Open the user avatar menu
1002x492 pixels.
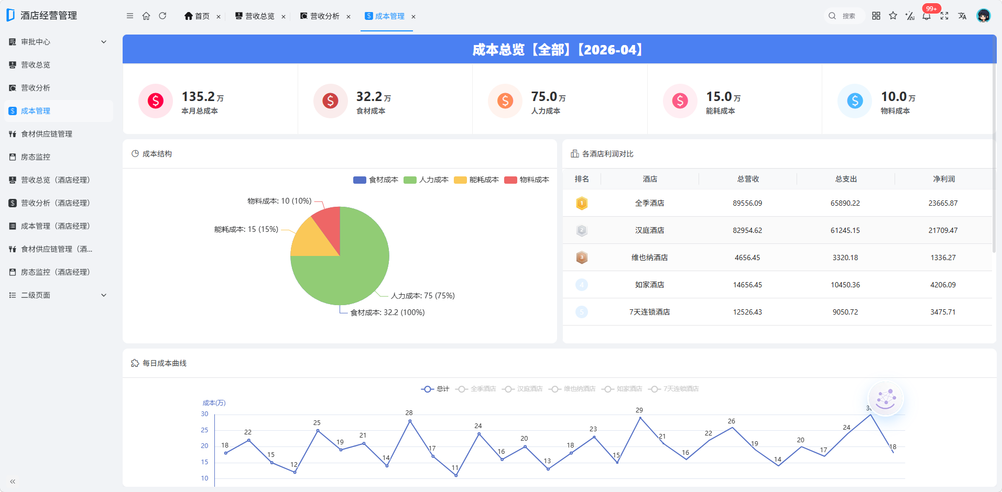[984, 16]
